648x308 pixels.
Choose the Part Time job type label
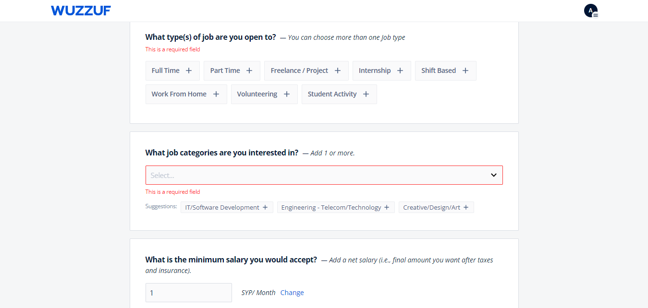click(225, 71)
